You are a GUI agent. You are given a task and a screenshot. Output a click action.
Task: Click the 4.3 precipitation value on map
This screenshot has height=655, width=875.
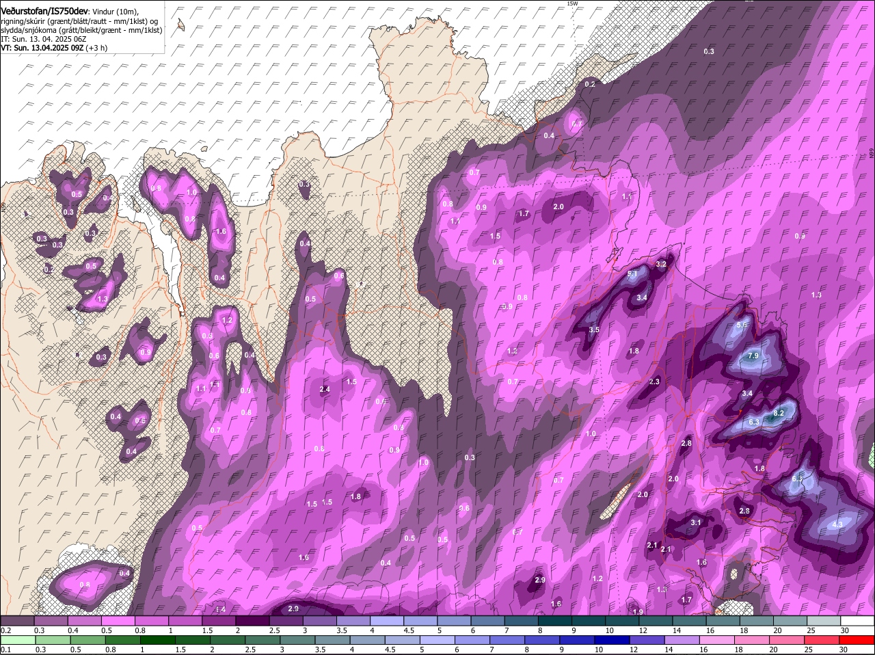click(x=838, y=525)
